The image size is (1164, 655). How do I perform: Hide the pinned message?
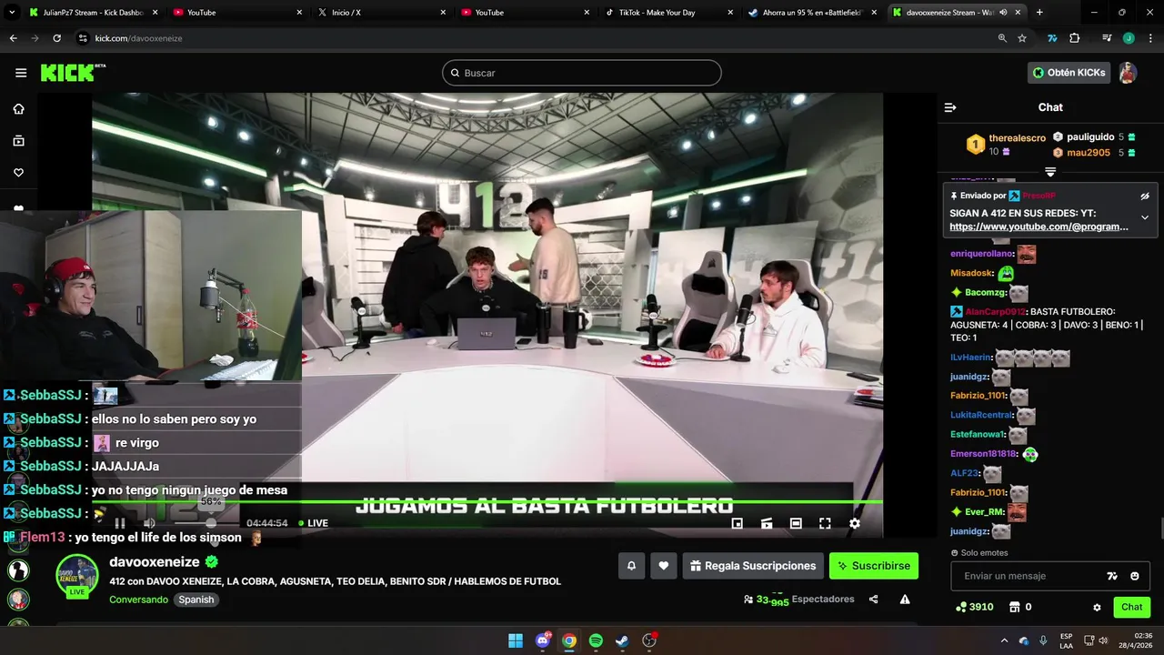(1145, 196)
